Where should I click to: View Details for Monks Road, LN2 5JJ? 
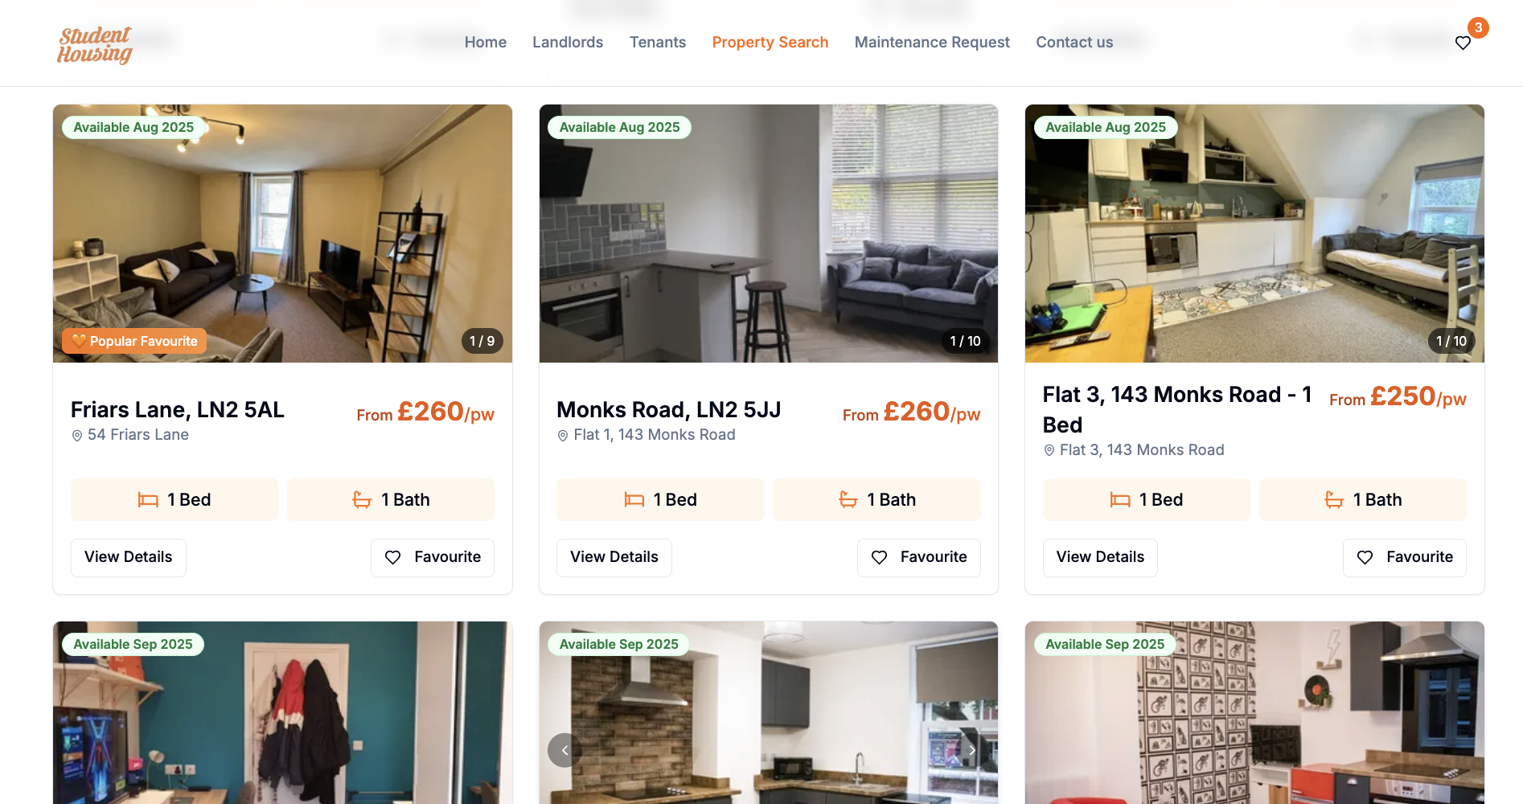coord(614,557)
